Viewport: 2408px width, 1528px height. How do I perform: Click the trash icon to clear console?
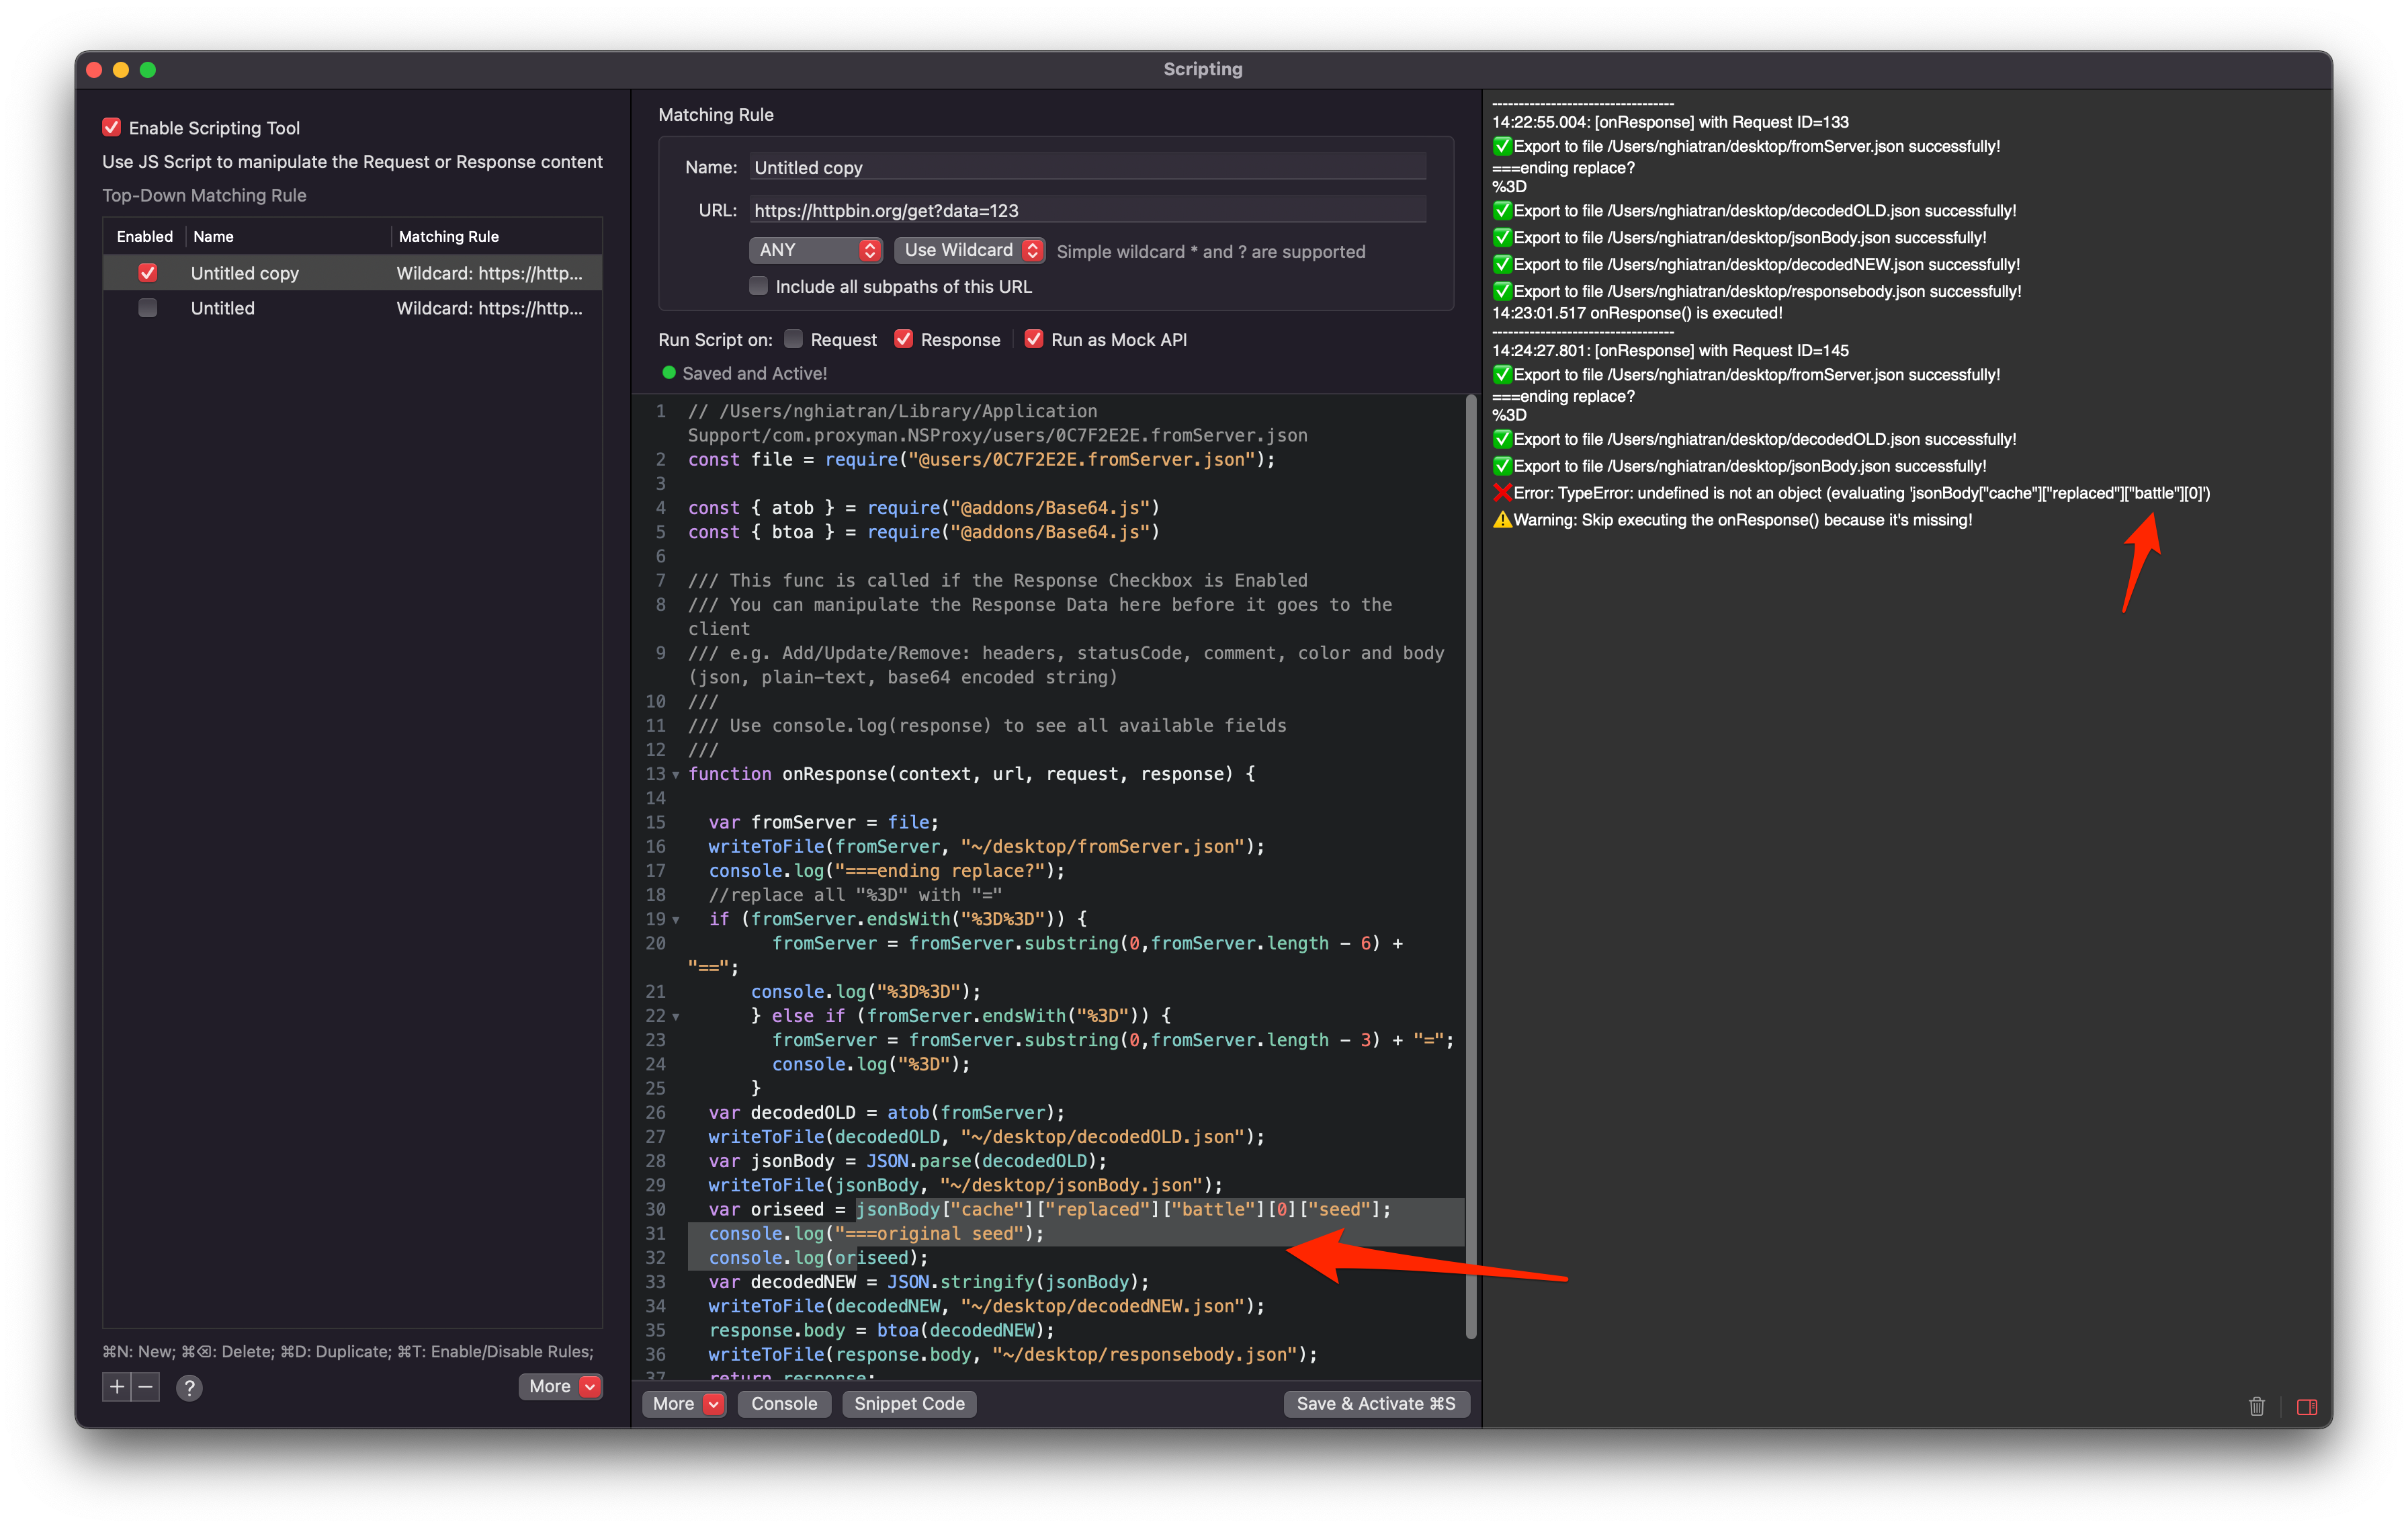click(2256, 1406)
